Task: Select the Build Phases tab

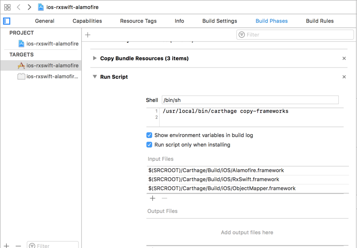Action: coord(272,21)
